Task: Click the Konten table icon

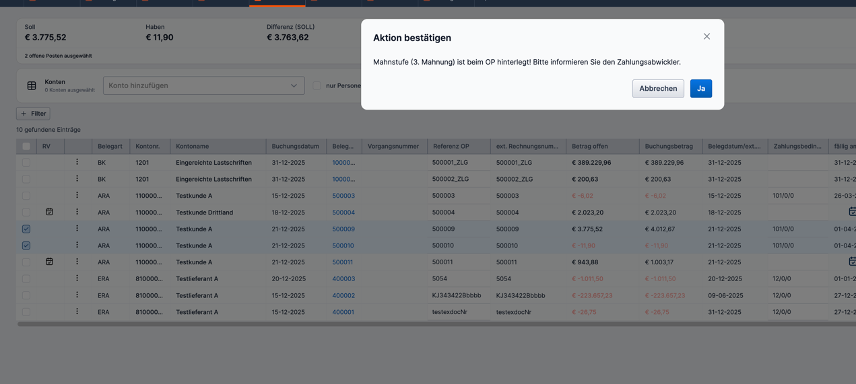Action: (32, 85)
